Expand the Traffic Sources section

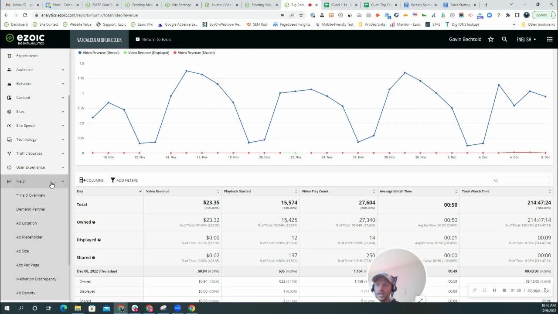click(62, 153)
